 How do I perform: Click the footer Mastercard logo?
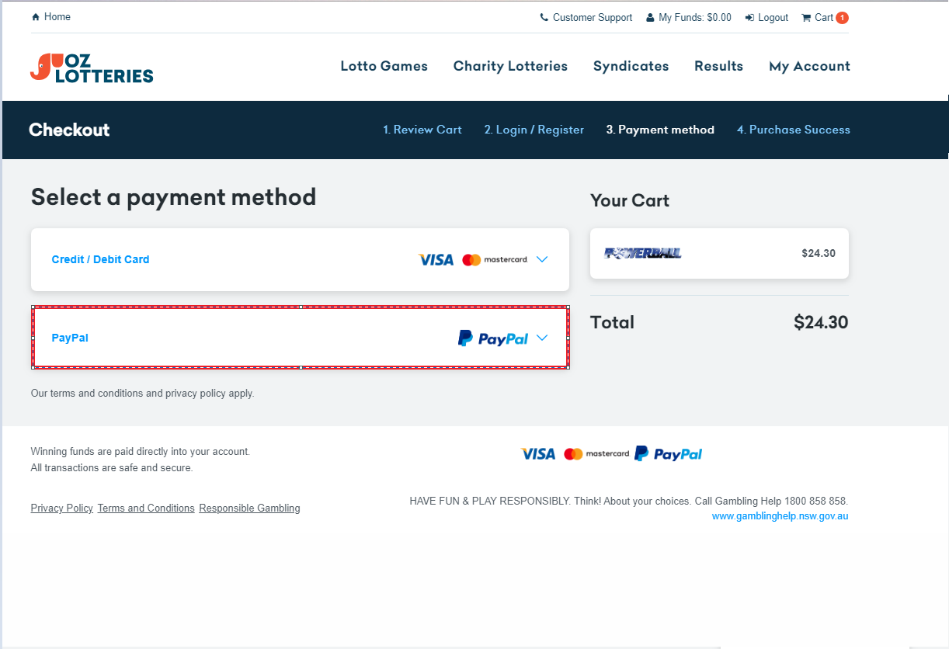[596, 454]
